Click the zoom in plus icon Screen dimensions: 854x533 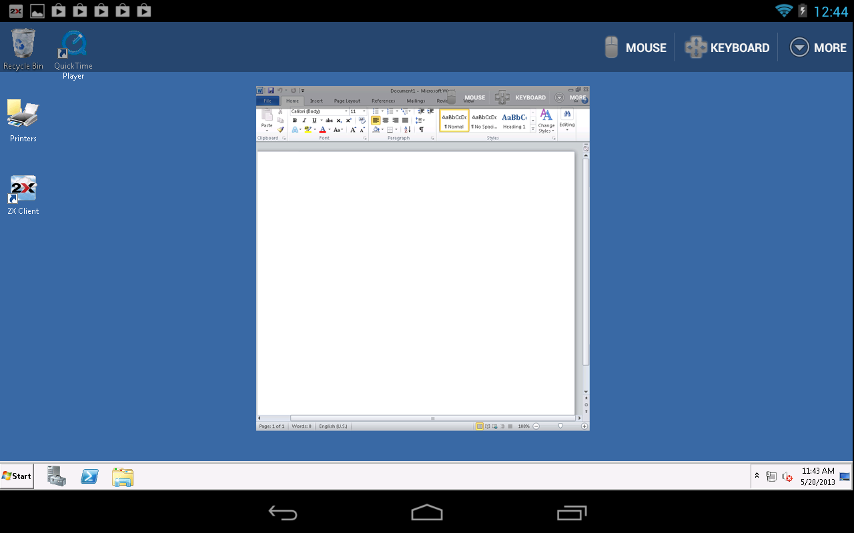coord(584,426)
